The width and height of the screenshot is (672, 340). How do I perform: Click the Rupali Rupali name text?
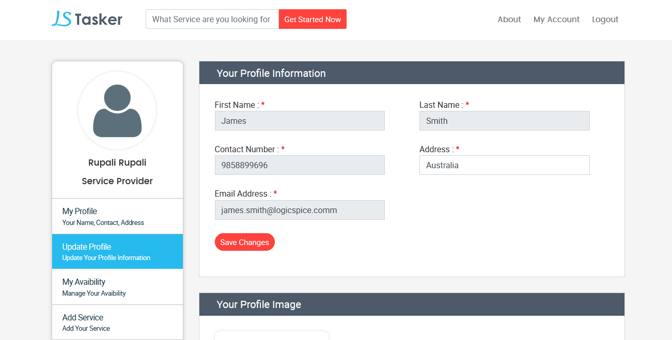click(117, 163)
